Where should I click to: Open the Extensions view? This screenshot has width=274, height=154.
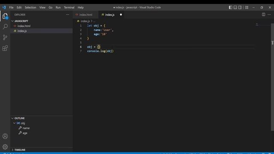pyautogui.click(x=5, y=48)
